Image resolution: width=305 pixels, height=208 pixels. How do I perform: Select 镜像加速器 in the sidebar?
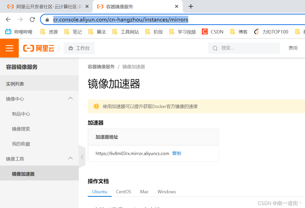click(x=39, y=174)
